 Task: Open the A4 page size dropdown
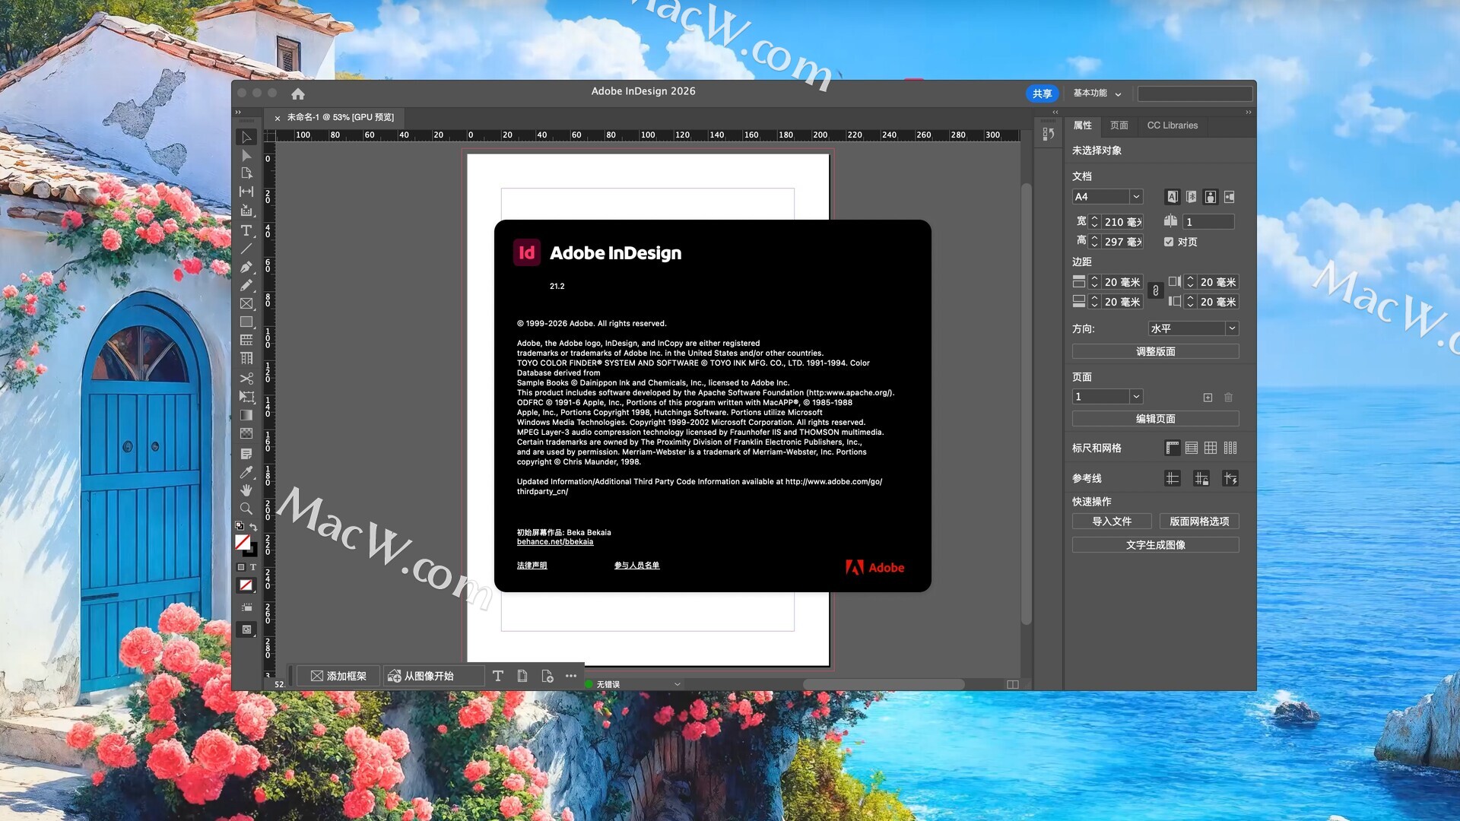(1136, 197)
